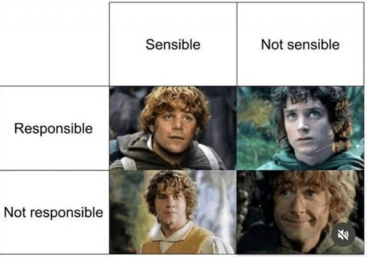367x257 pixels.
Task: Click the "Sensible" column header
Action: pos(173,45)
